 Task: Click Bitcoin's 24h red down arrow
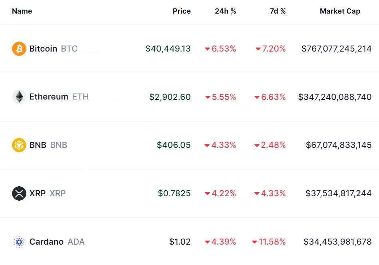(207, 49)
